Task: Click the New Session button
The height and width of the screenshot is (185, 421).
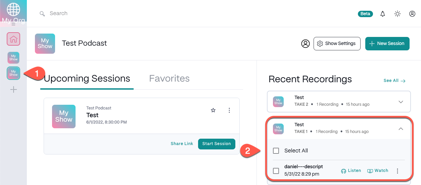Action: click(x=387, y=44)
